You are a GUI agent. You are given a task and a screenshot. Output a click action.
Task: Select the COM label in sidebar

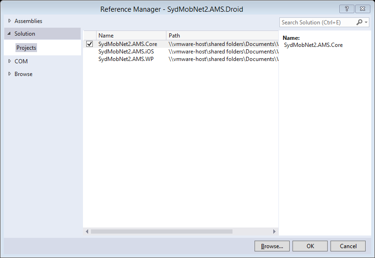click(21, 61)
